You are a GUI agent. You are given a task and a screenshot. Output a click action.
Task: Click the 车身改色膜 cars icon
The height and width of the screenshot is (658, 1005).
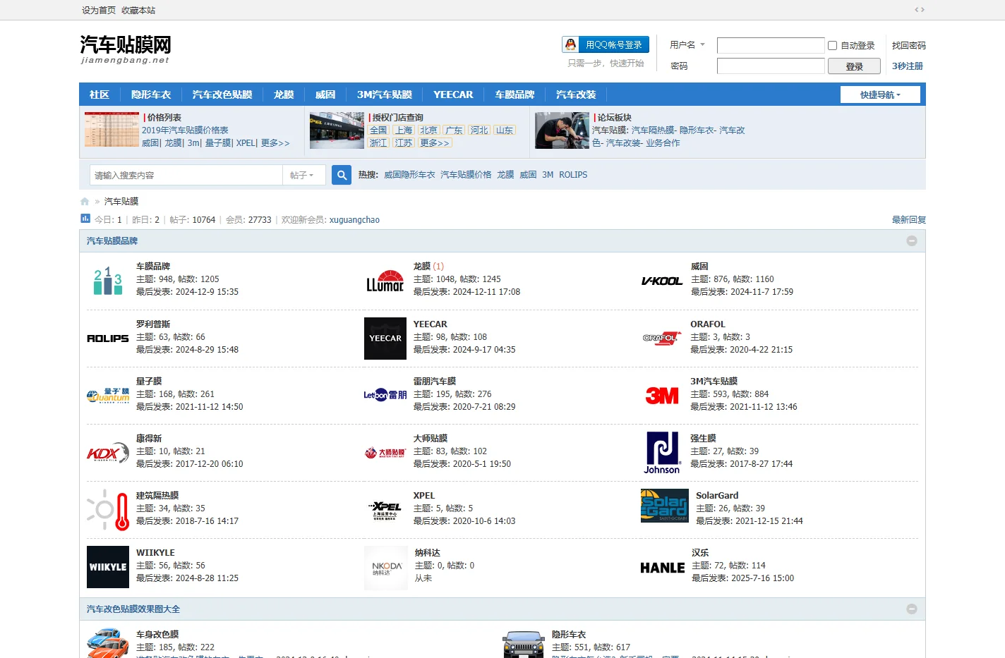108,643
